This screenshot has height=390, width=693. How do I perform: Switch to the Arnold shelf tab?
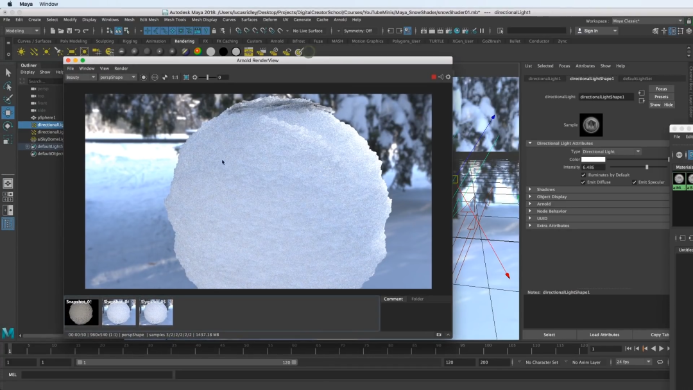pos(277,41)
